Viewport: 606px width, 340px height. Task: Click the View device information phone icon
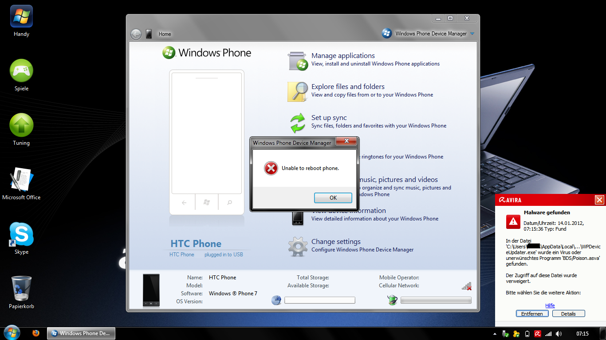pyautogui.click(x=298, y=218)
